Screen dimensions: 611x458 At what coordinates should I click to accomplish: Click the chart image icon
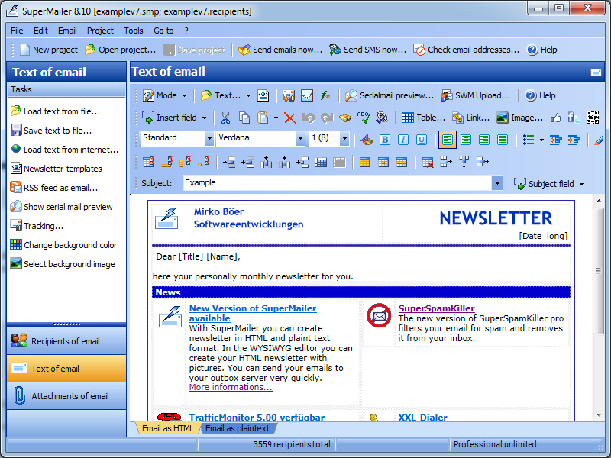(307, 95)
